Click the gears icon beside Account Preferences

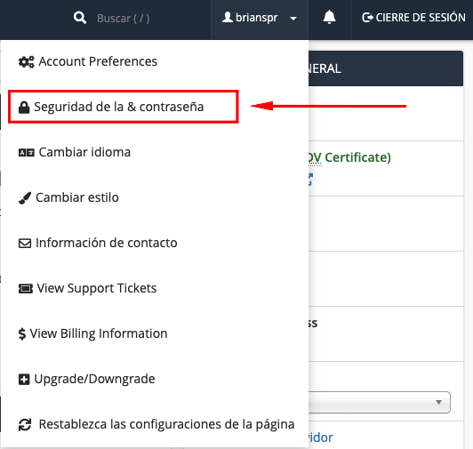point(27,62)
